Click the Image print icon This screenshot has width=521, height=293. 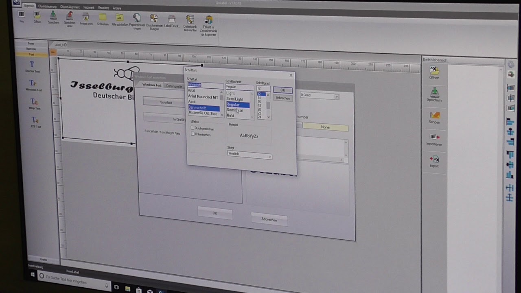(x=86, y=17)
